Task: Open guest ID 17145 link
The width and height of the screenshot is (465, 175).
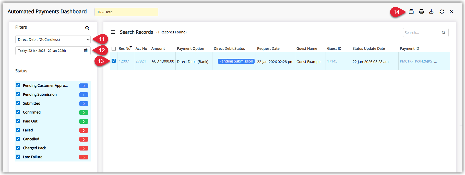Action: click(x=332, y=61)
